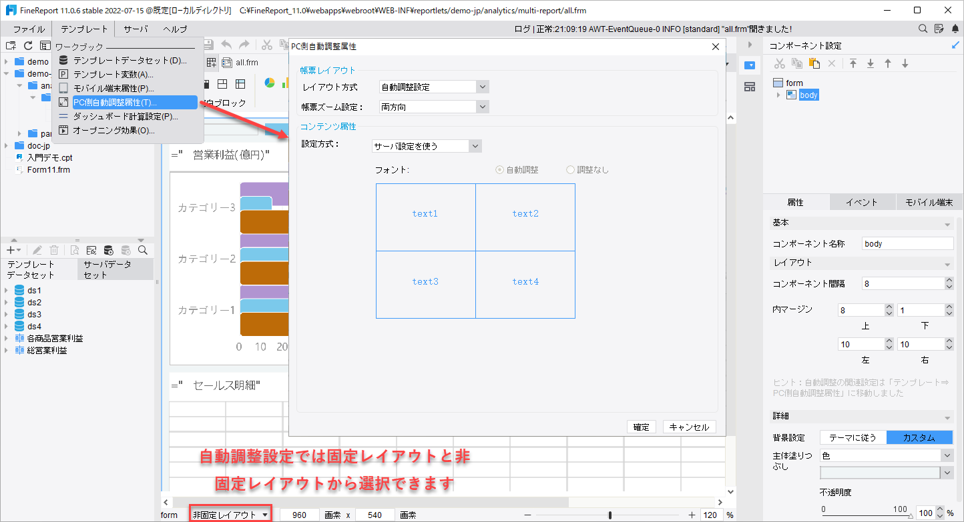Close the PC側自動調整属性 dialog
The height and width of the screenshot is (522, 964).
click(x=716, y=47)
